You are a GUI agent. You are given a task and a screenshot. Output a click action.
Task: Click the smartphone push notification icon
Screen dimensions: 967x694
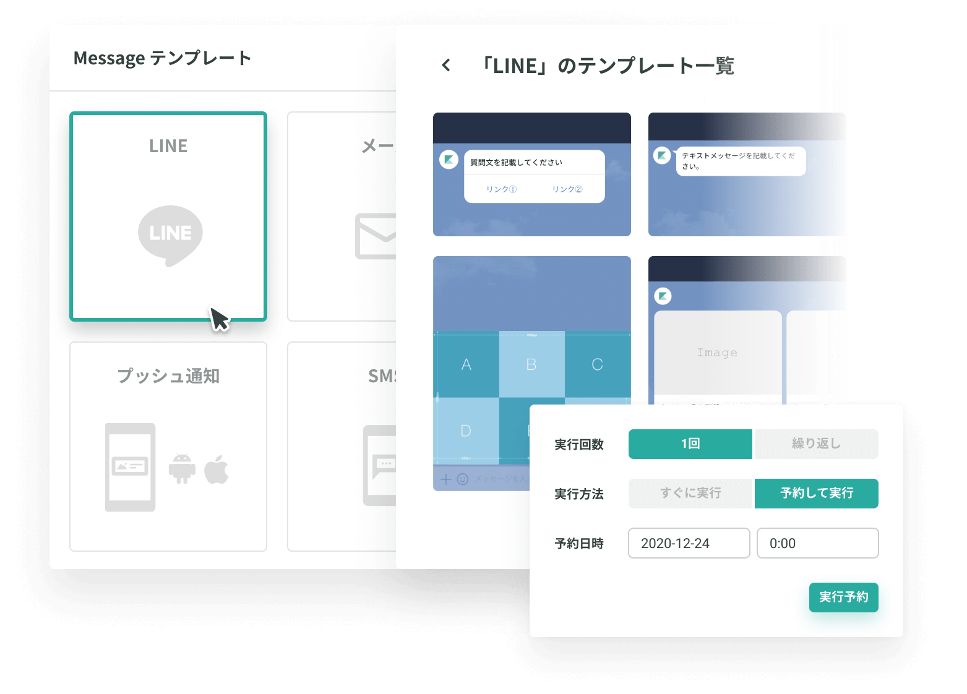(130, 467)
